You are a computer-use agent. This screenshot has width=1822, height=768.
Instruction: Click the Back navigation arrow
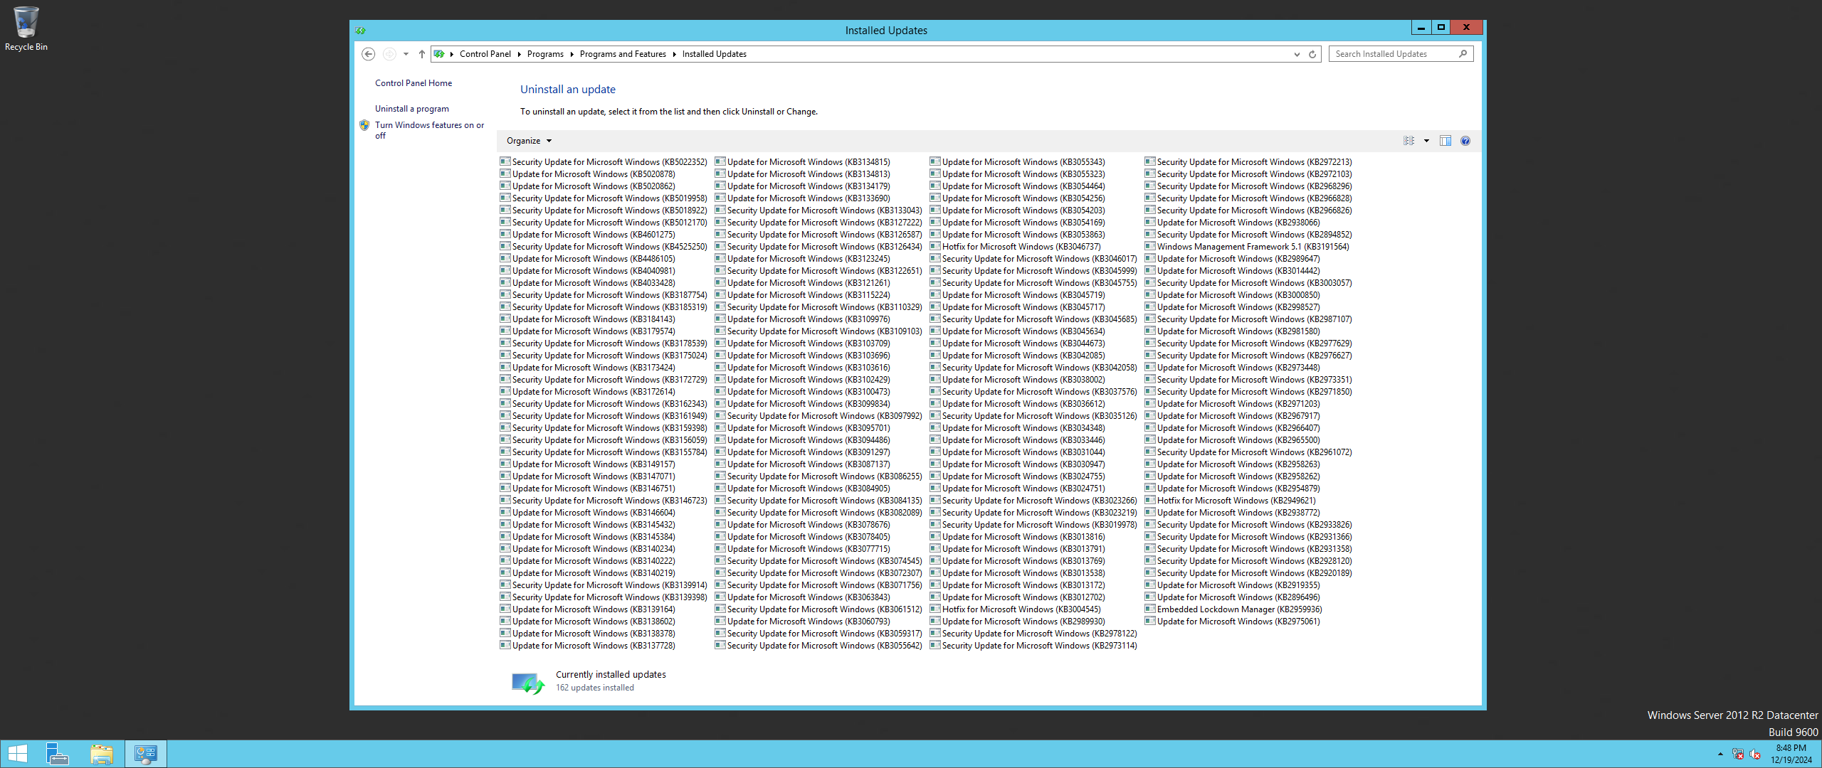pyautogui.click(x=368, y=54)
